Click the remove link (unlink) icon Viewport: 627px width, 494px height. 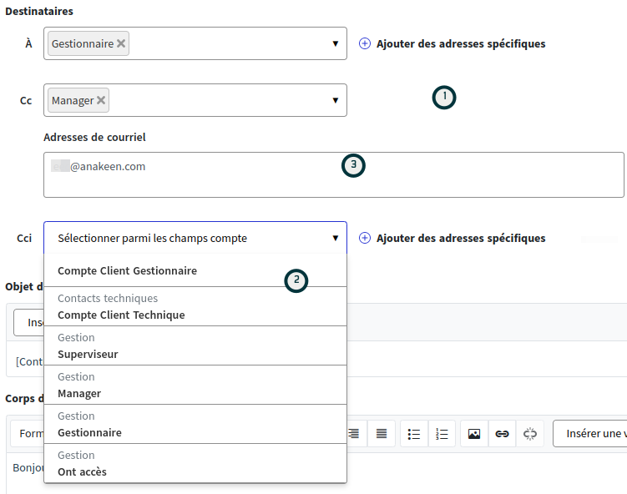tap(529, 434)
